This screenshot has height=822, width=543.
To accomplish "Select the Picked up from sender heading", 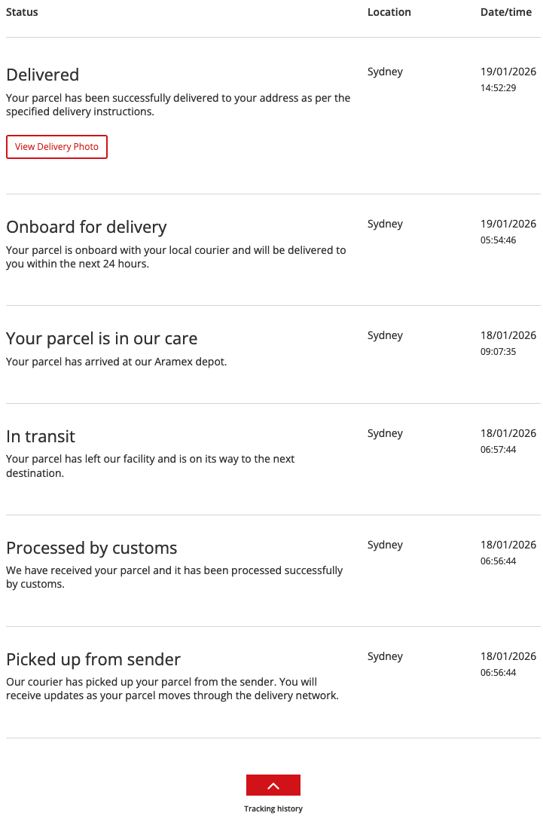I will [x=93, y=659].
